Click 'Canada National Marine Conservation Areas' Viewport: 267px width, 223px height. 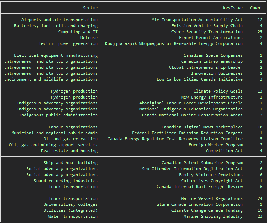pos(192,115)
